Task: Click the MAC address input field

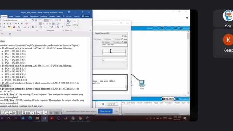Action: tap(115, 45)
